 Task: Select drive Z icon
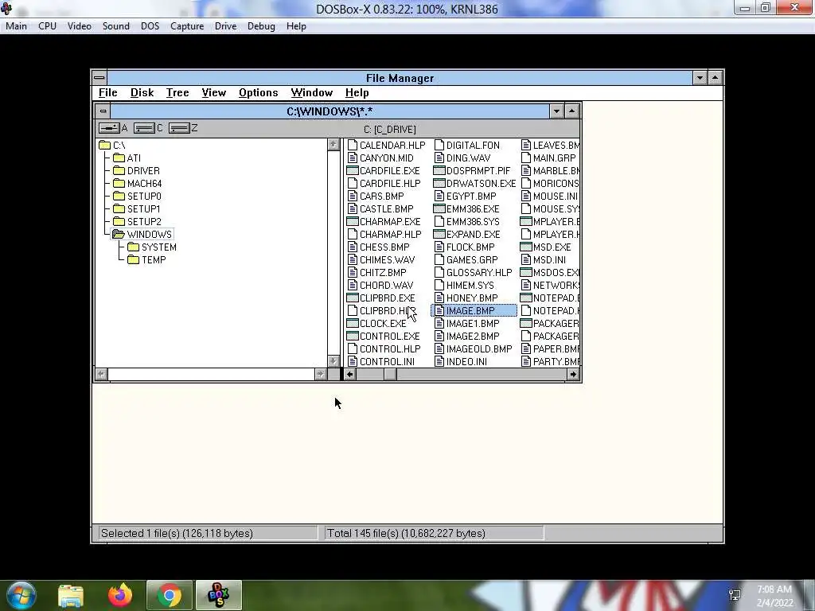(x=180, y=128)
